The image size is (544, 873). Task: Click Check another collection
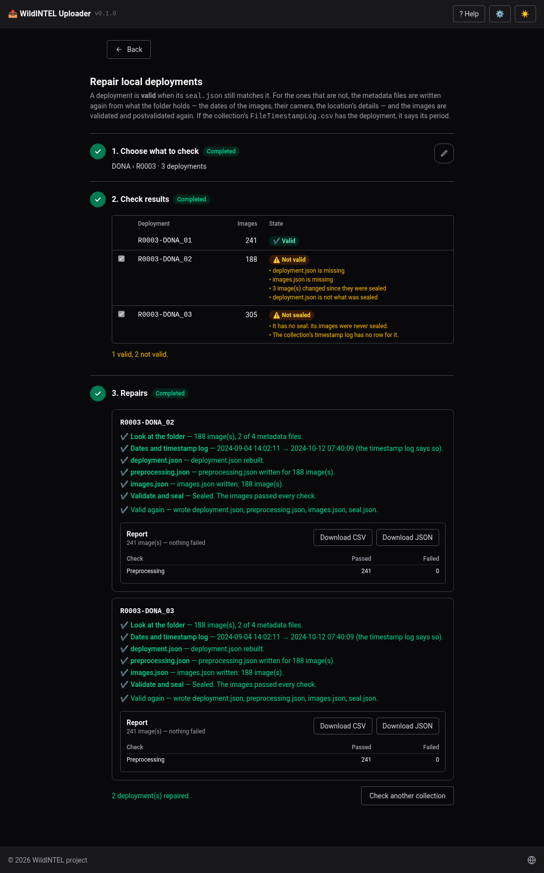[408, 796]
